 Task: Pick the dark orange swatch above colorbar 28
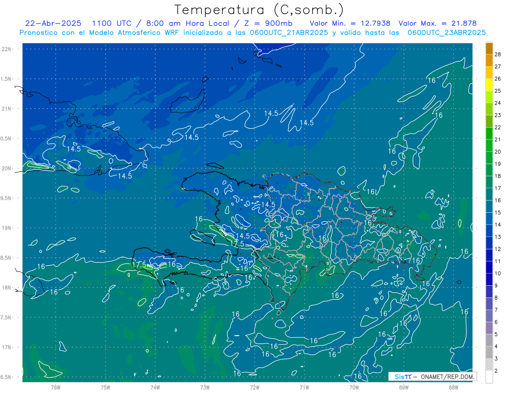click(489, 48)
